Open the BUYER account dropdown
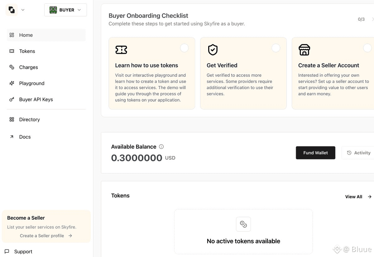Screen dimensions: 374x257 (x=65, y=10)
